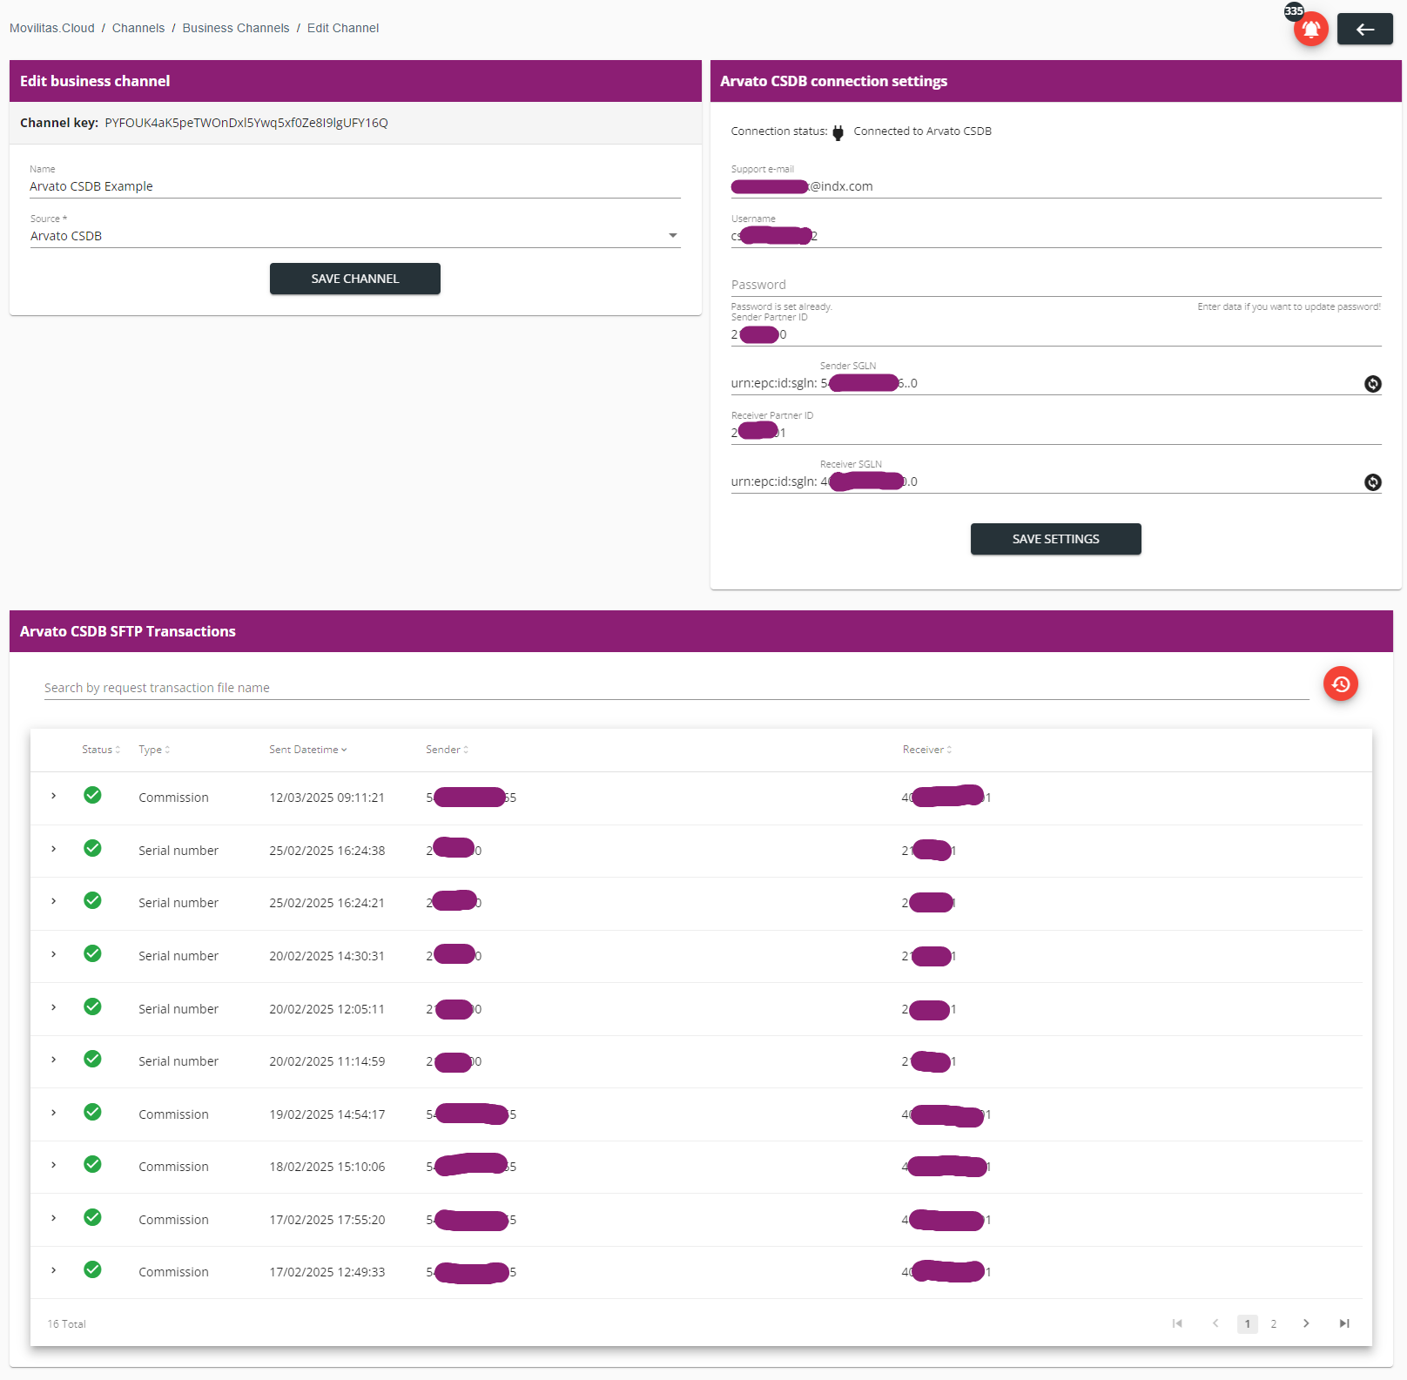Viewport: 1407px width, 1380px height.
Task: Click the back arrow button
Action: click(x=1364, y=30)
